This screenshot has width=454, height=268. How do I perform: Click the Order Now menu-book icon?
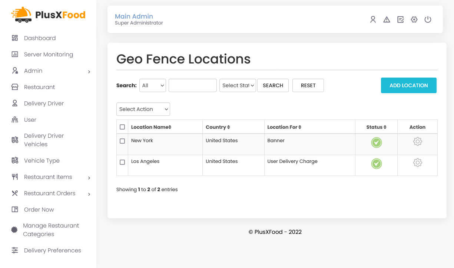point(15,209)
